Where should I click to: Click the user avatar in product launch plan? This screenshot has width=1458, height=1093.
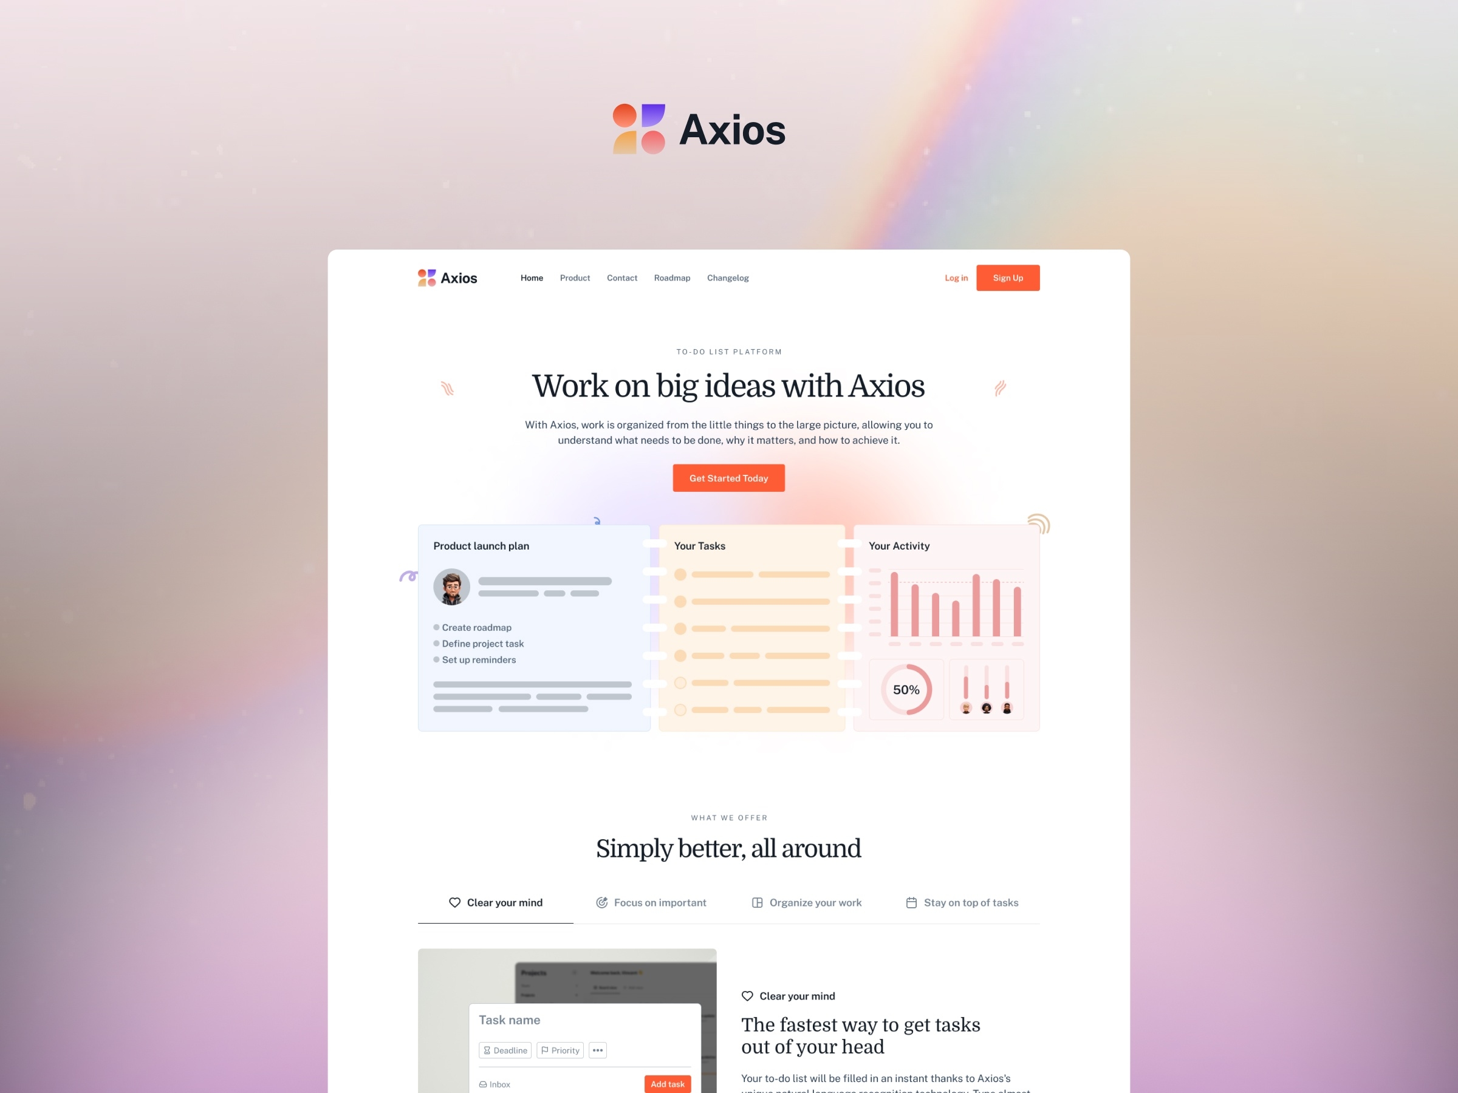click(x=451, y=587)
